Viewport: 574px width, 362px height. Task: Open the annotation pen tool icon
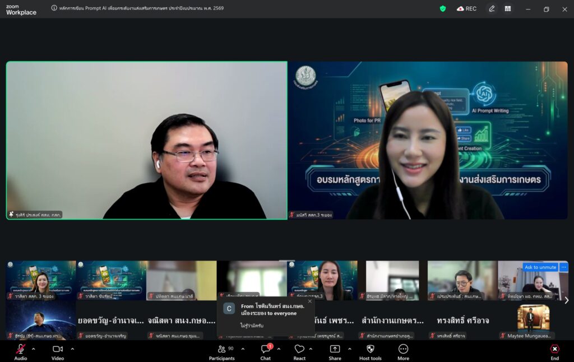[x=492, y=8]
